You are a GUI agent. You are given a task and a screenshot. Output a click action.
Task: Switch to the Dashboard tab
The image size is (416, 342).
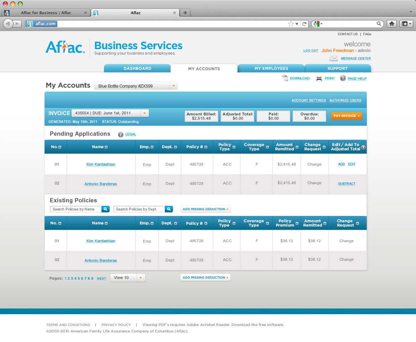tap(137, 68)
